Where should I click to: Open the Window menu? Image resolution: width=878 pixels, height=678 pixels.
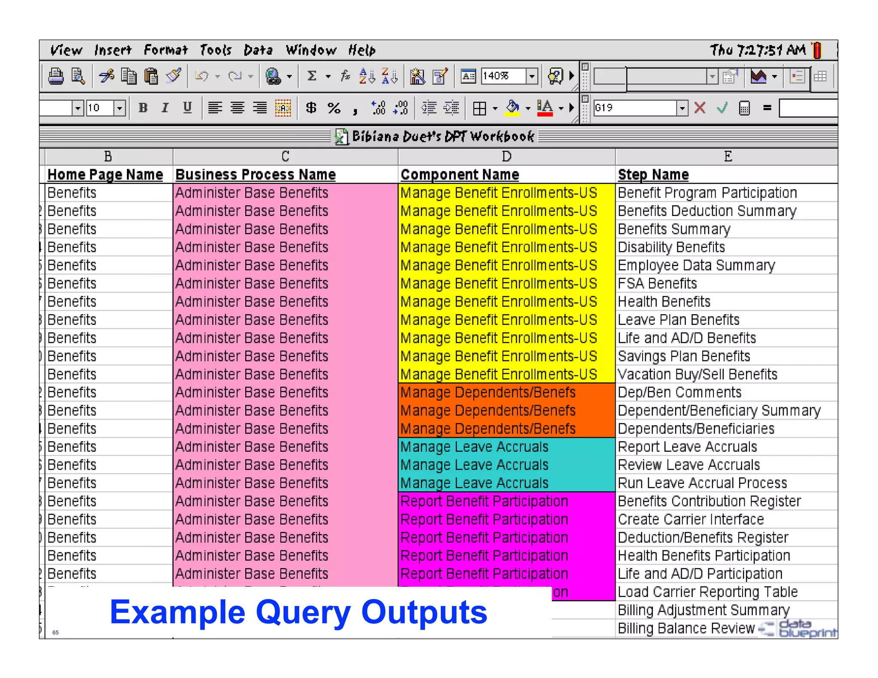point(311,50)
